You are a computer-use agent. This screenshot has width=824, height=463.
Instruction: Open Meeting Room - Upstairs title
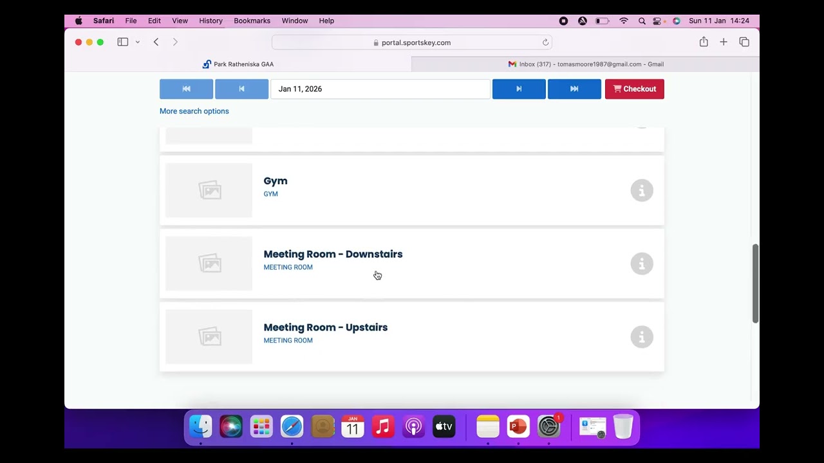click(x=326, y=327)
